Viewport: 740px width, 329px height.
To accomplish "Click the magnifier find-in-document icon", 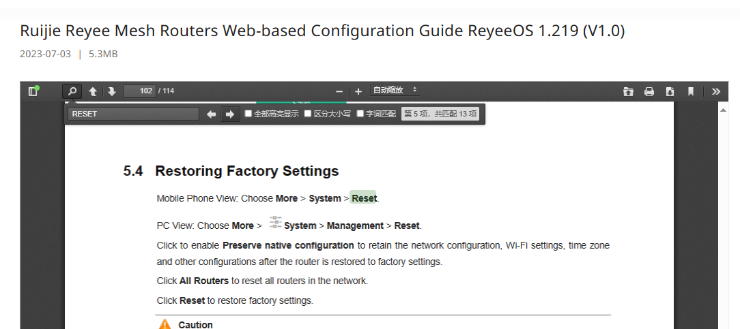I will (x=72, y=91).
